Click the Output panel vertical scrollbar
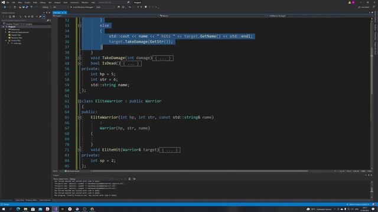Image resolution: width=378 pixels, height=212 pixels. [372, 190]
